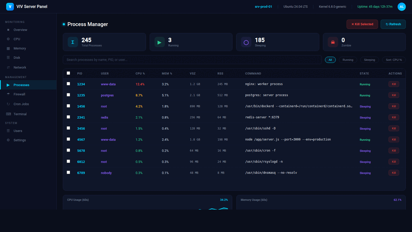412x232 pixels.
Task: Tick the checkbox for PID 1234
Action: click(68, 84)
